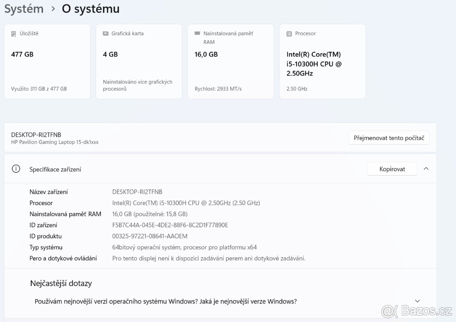Click the breadcrumb arrow separator
The width and height of the screenshot is (456, 322).
point(53,9)
